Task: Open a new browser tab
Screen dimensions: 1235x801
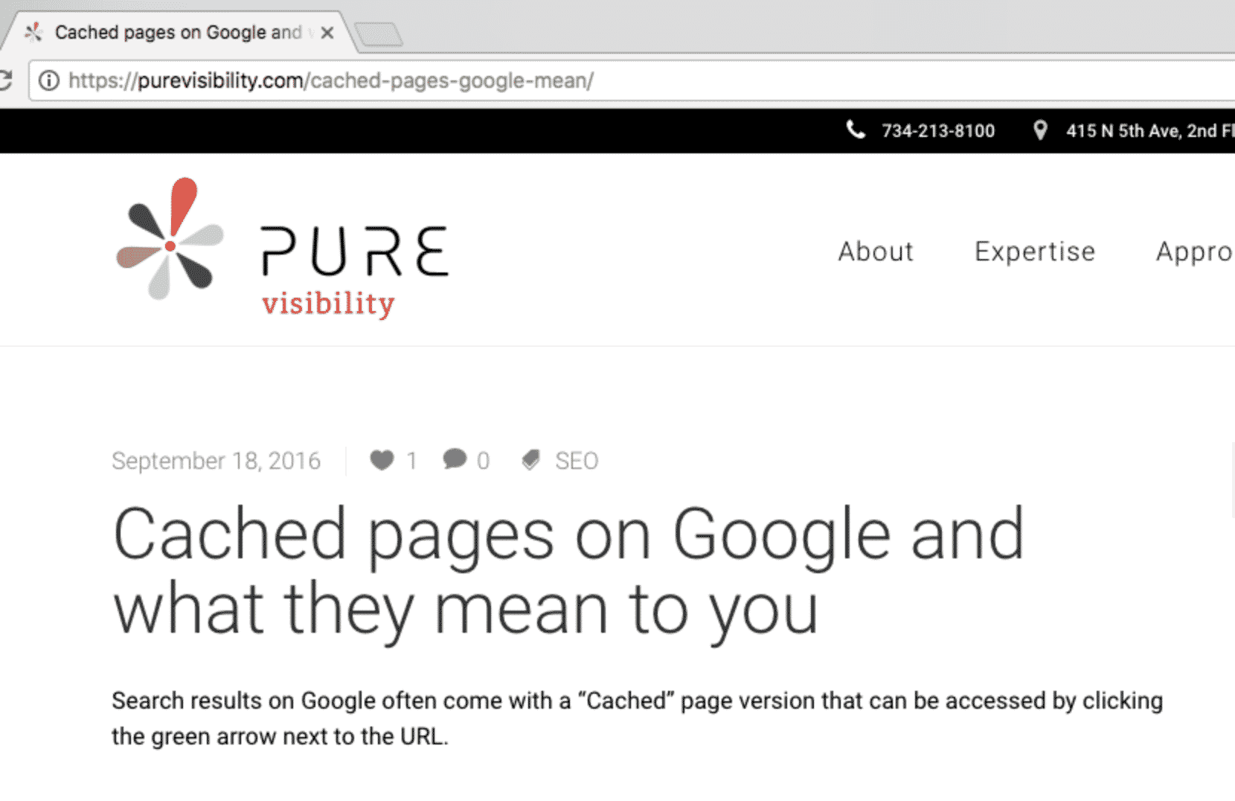Action: 378,34
